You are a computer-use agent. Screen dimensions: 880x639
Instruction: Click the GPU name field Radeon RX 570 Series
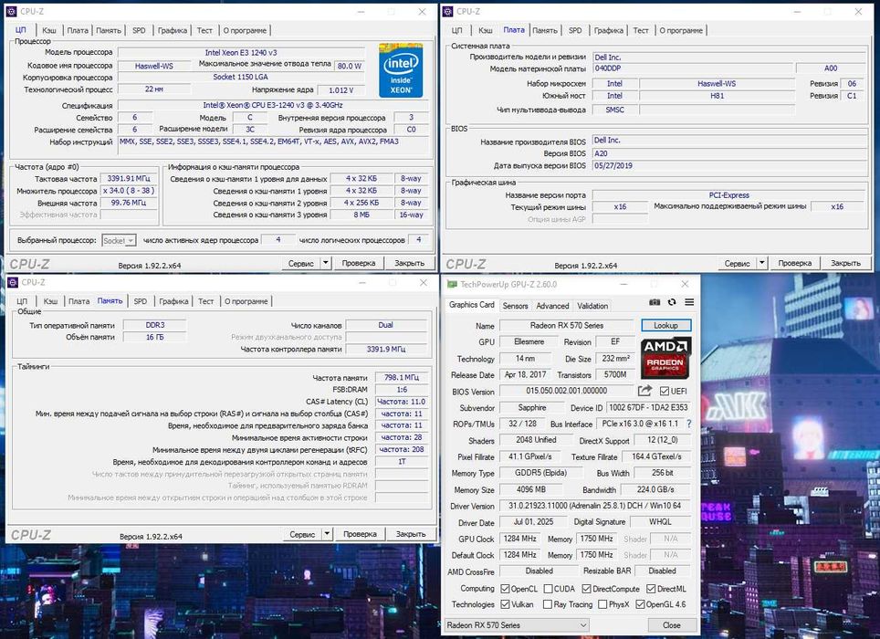click(567, 325)
